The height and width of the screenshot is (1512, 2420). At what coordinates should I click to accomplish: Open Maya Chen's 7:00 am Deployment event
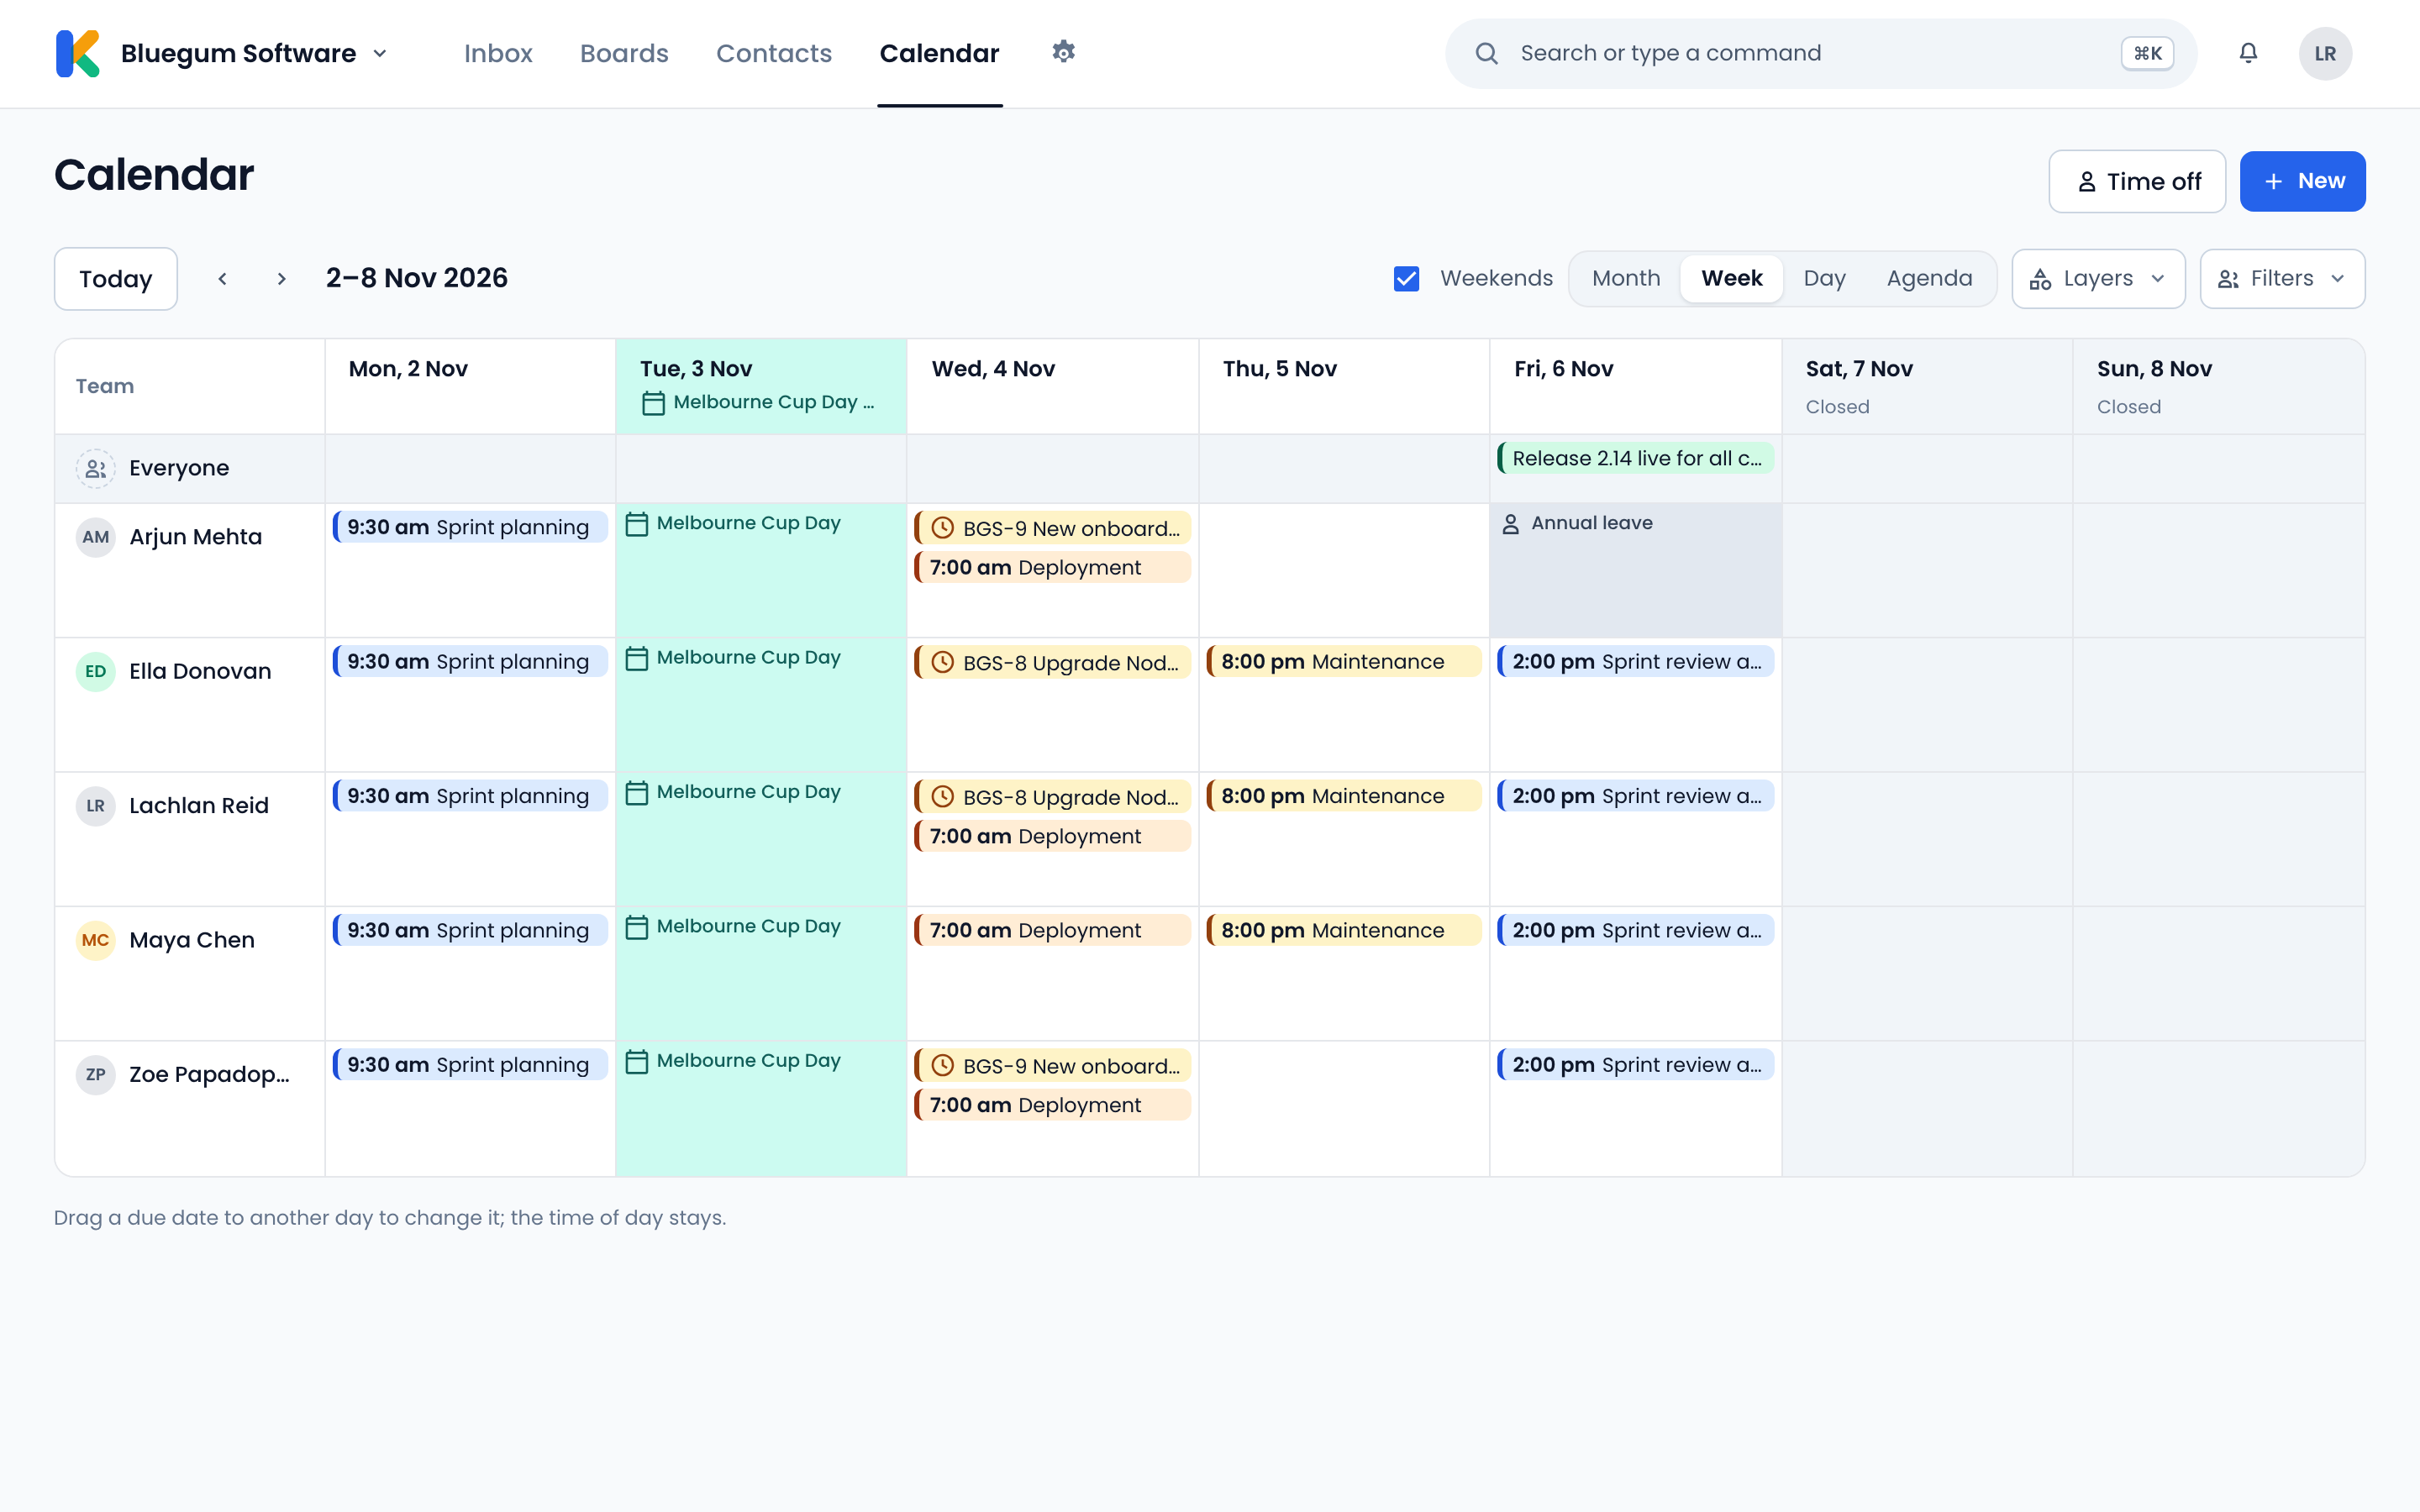(1052, 930)
